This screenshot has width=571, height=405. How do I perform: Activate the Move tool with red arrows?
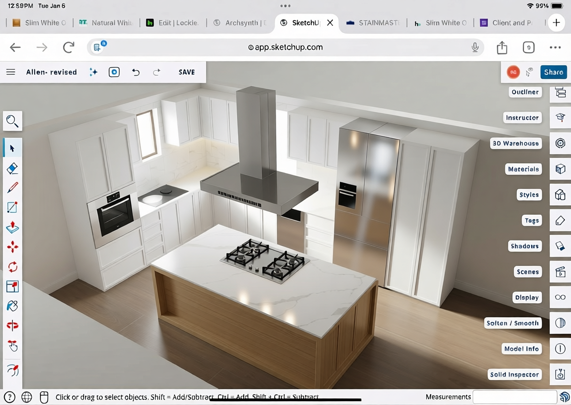(13, 247)
